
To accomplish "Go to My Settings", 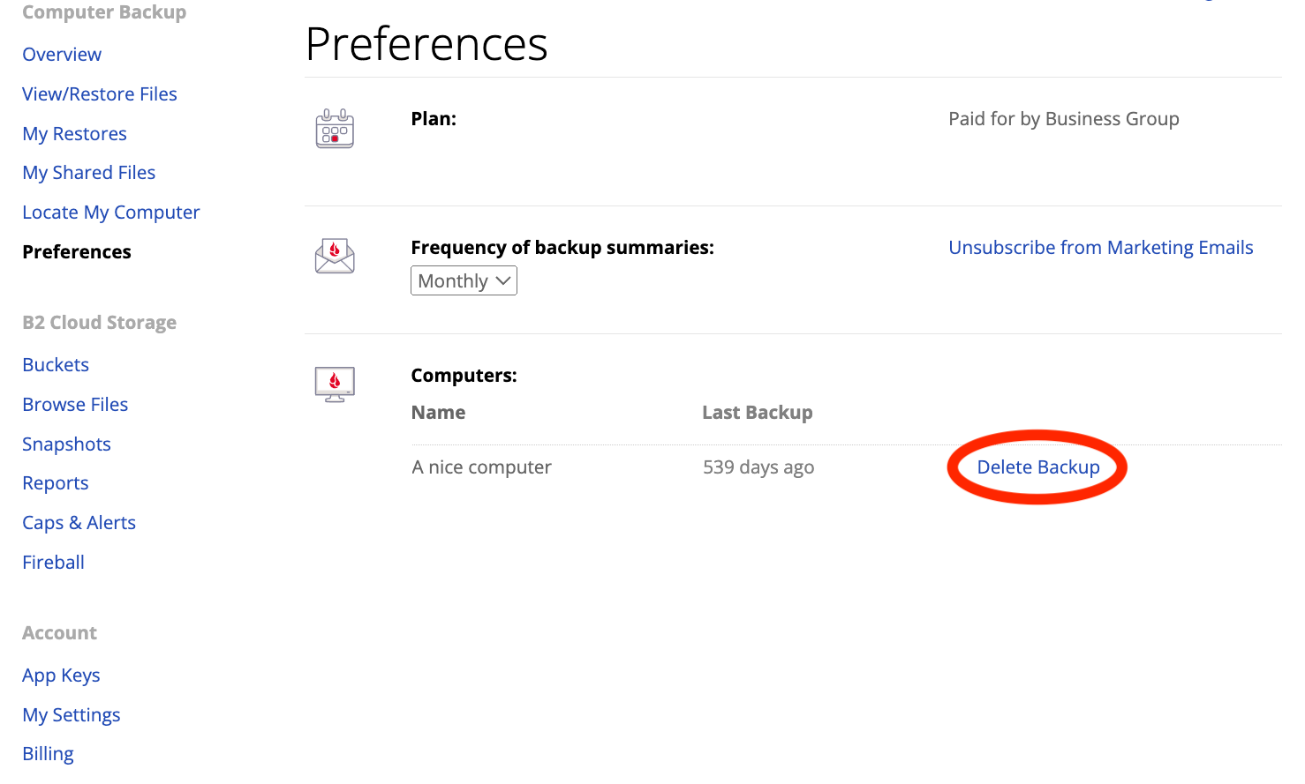I will pos(72,715).
